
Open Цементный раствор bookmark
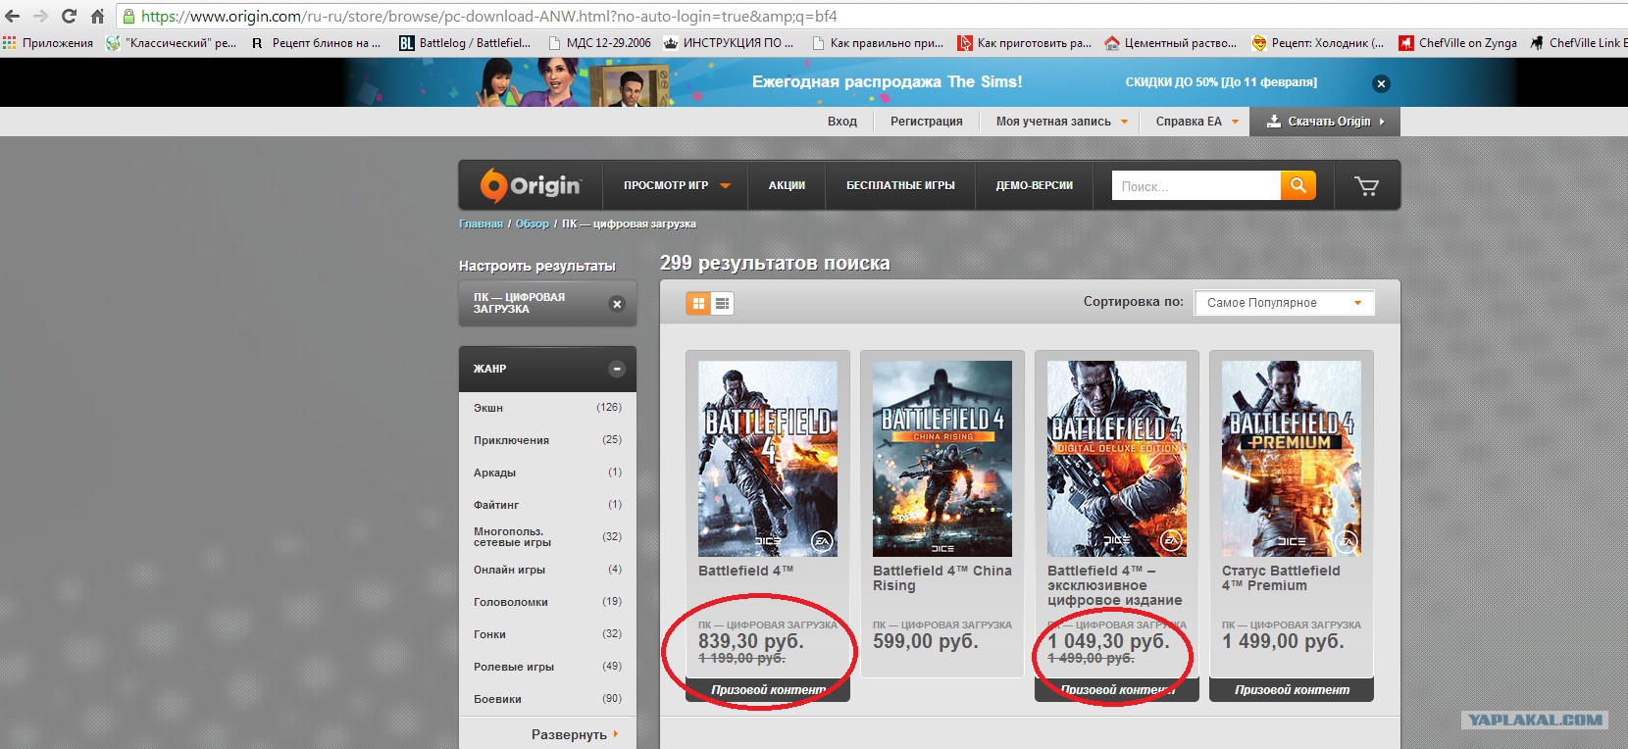1171,43
